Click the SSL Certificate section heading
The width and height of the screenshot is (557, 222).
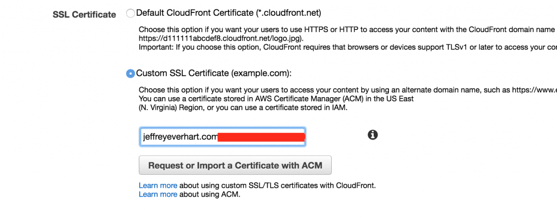[x=84, y=15]
